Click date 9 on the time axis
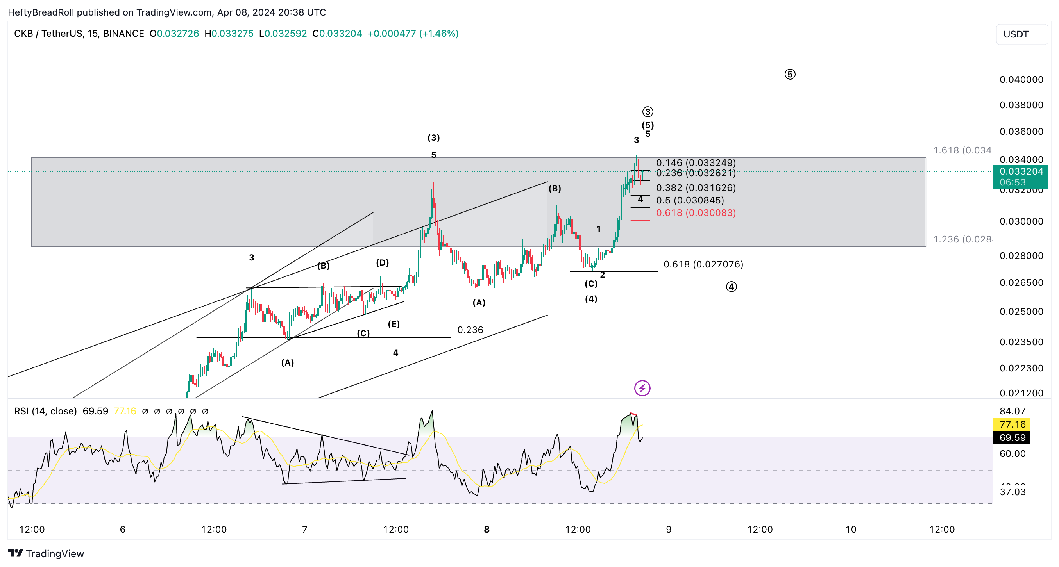This screenshot has width=1059, height=567. coord(669,529)
